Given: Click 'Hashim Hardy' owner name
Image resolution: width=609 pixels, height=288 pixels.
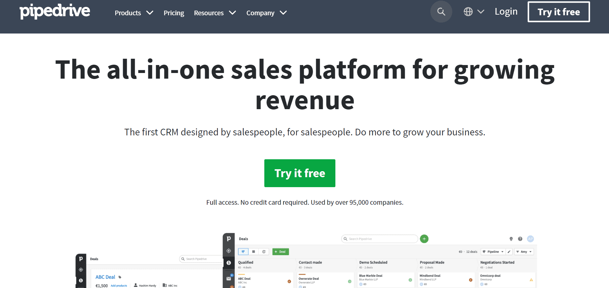Looking at the screenshot, I should [x=147, y=286].
